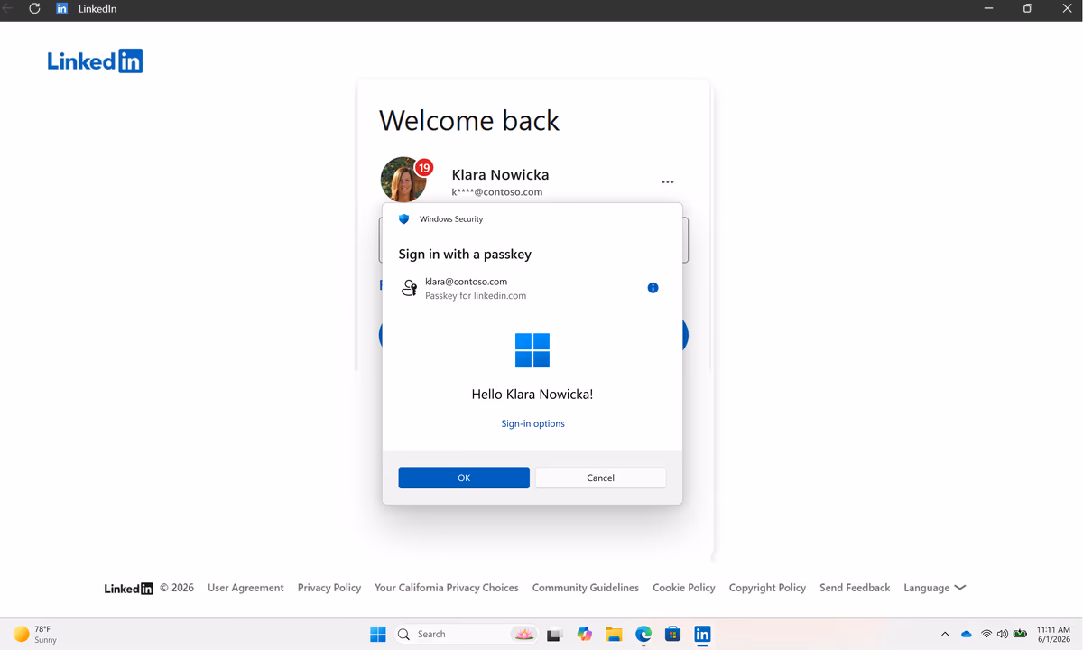
Task: Click Klara Nowicka's profile photo
Action: [403, 180]
